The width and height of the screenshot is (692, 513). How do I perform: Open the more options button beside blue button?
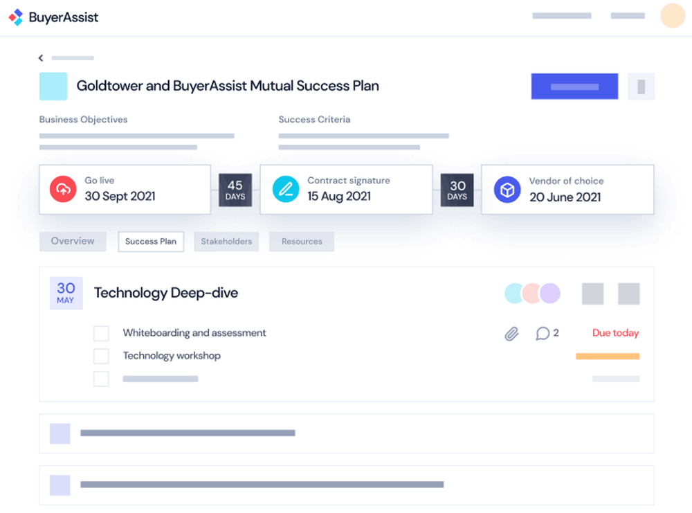pyautogui.click(x=641, y=87)
